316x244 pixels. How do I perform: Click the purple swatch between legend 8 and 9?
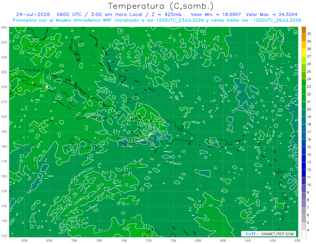[304, 196]
